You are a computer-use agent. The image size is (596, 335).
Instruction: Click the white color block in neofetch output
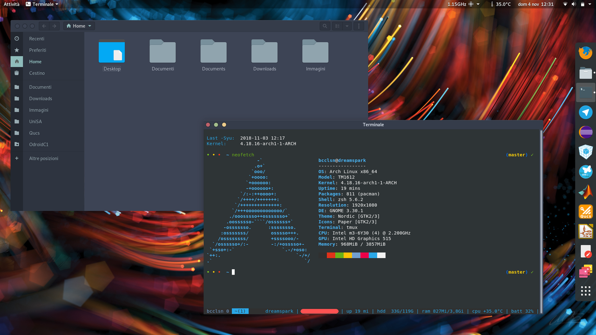[x=381, y=255]
